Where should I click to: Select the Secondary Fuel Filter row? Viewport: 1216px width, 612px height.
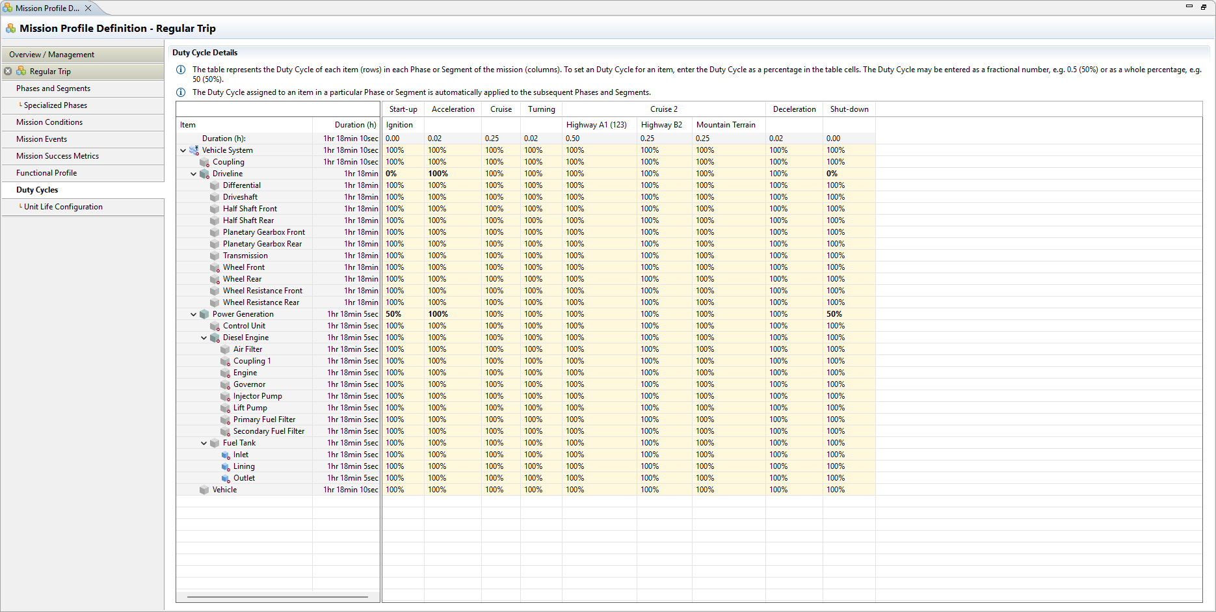click(278, 431)
